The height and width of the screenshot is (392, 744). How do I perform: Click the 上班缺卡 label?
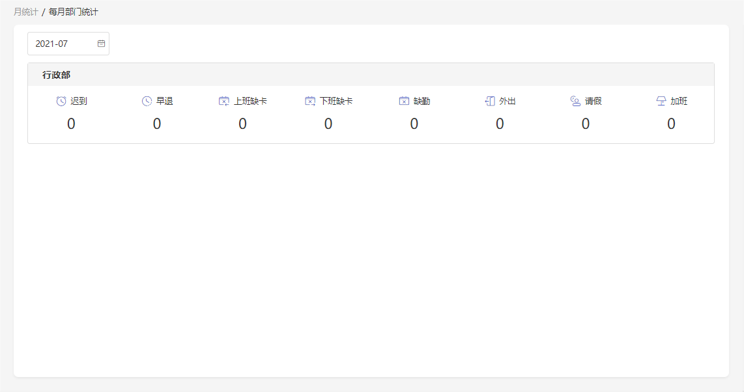point(250,101)
